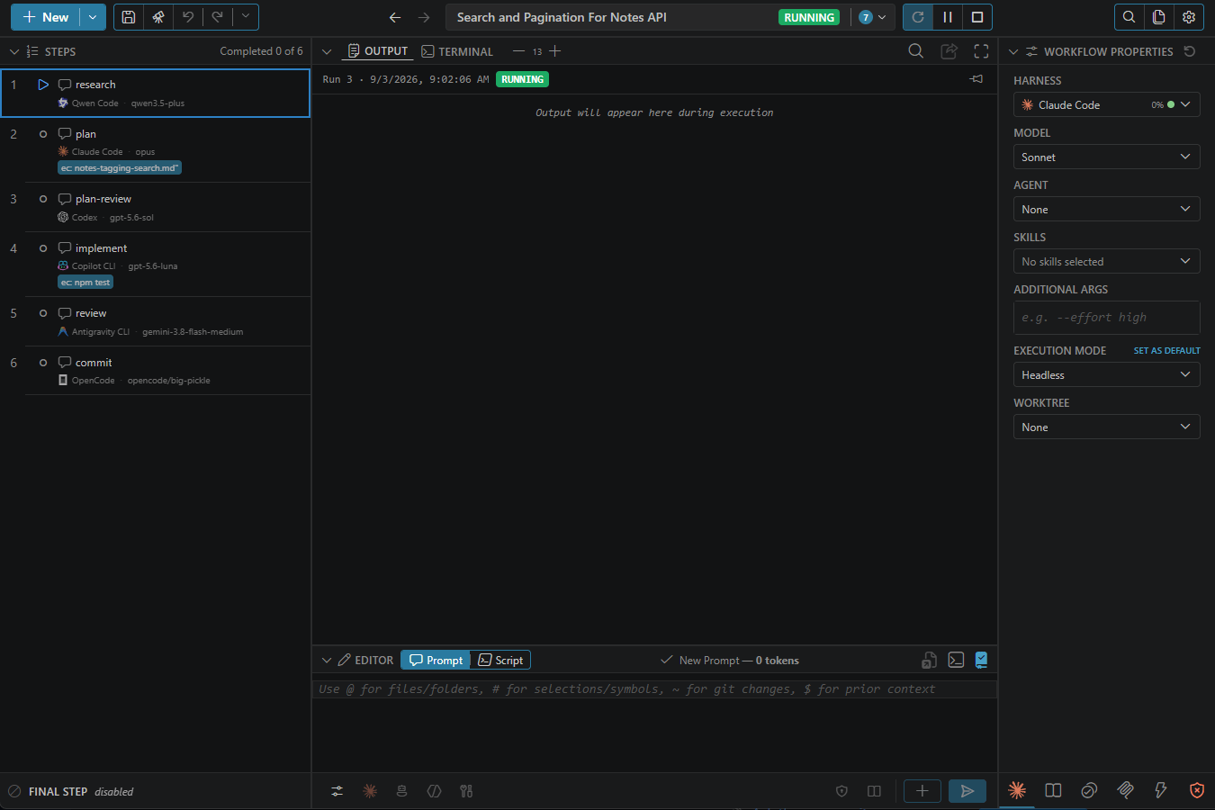Image resolution: width=1215 pixels, height=810 pixels.
Task: Click the lightning bolt icon in bottom bar
Action: [x=1161, y=790]
